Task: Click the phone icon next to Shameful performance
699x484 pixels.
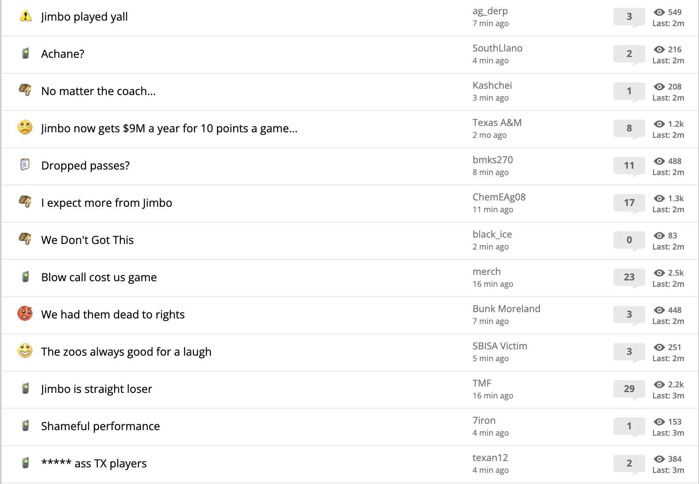Action: [x=25, y=426]
